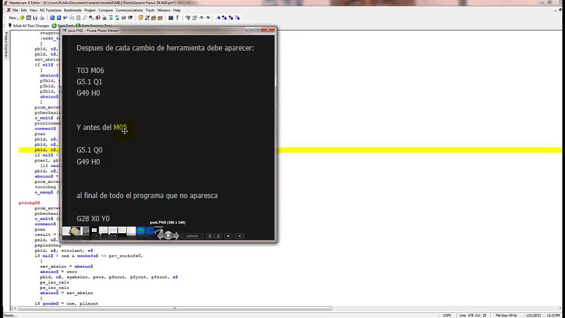Click the Save disk icon in the editor toolbar
565x318 pixels.
(35, 18)
